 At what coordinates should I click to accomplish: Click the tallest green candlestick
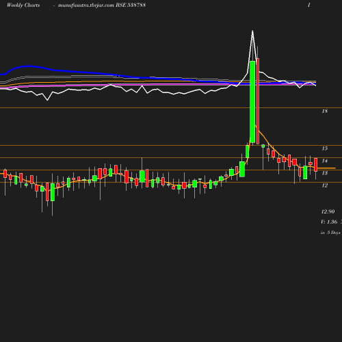click(252, 102)
